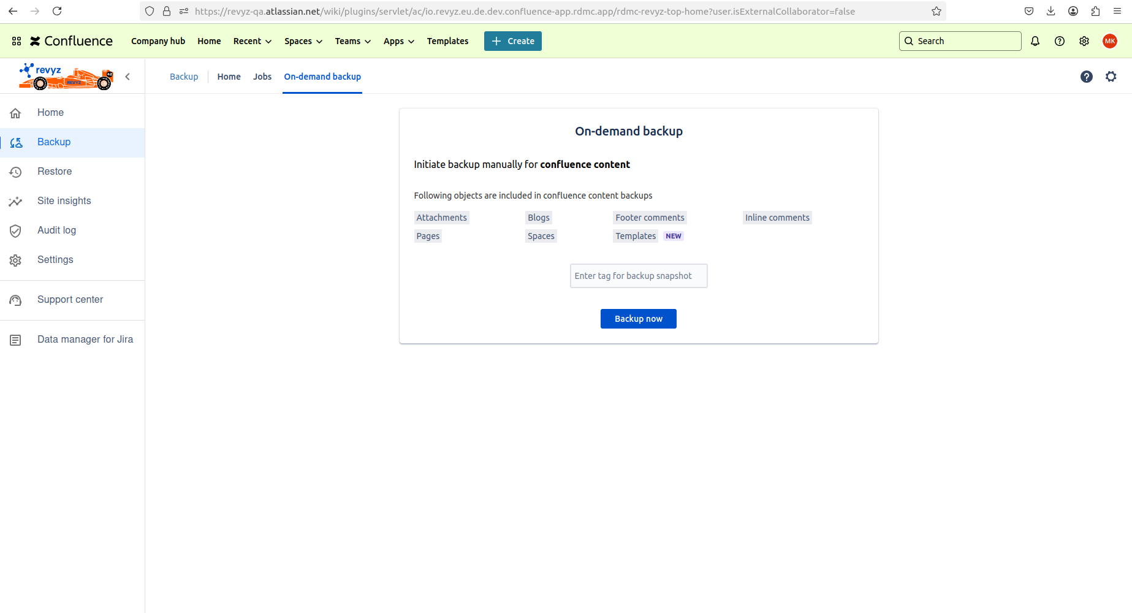Open Site insights from the sidebar
Screen dimensions: 1132x613
(x=64, y=201)
